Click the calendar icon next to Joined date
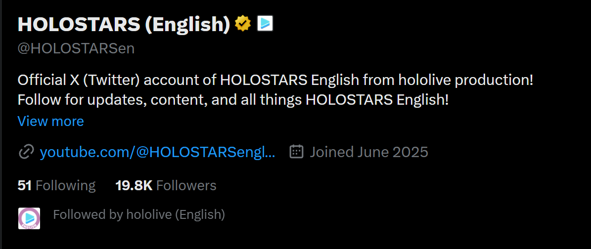591x249 pixels. [296, 151]
